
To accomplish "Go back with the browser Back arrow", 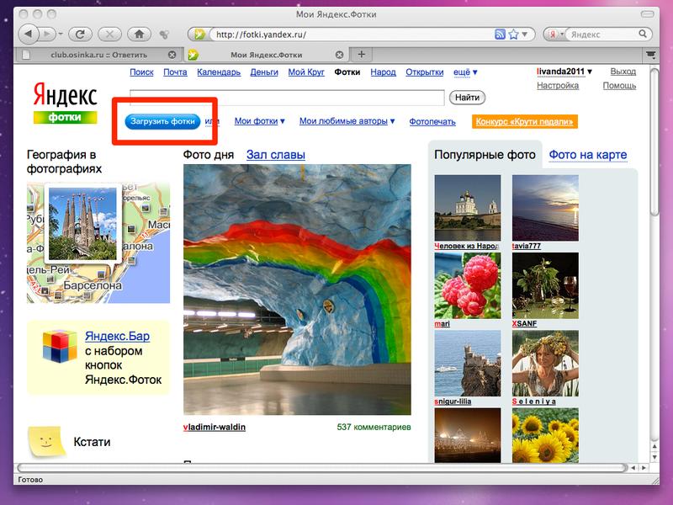I will 29,34.
